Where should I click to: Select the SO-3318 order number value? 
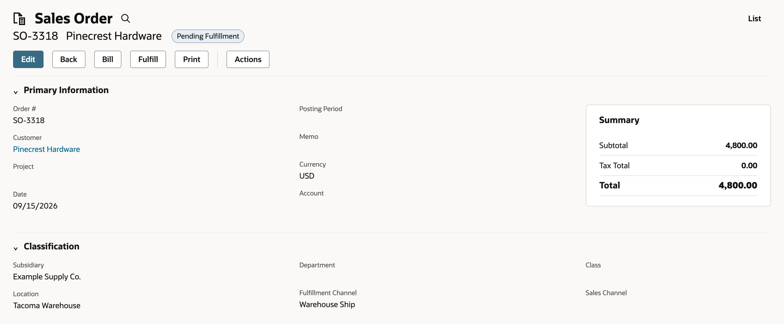[29, 121]
